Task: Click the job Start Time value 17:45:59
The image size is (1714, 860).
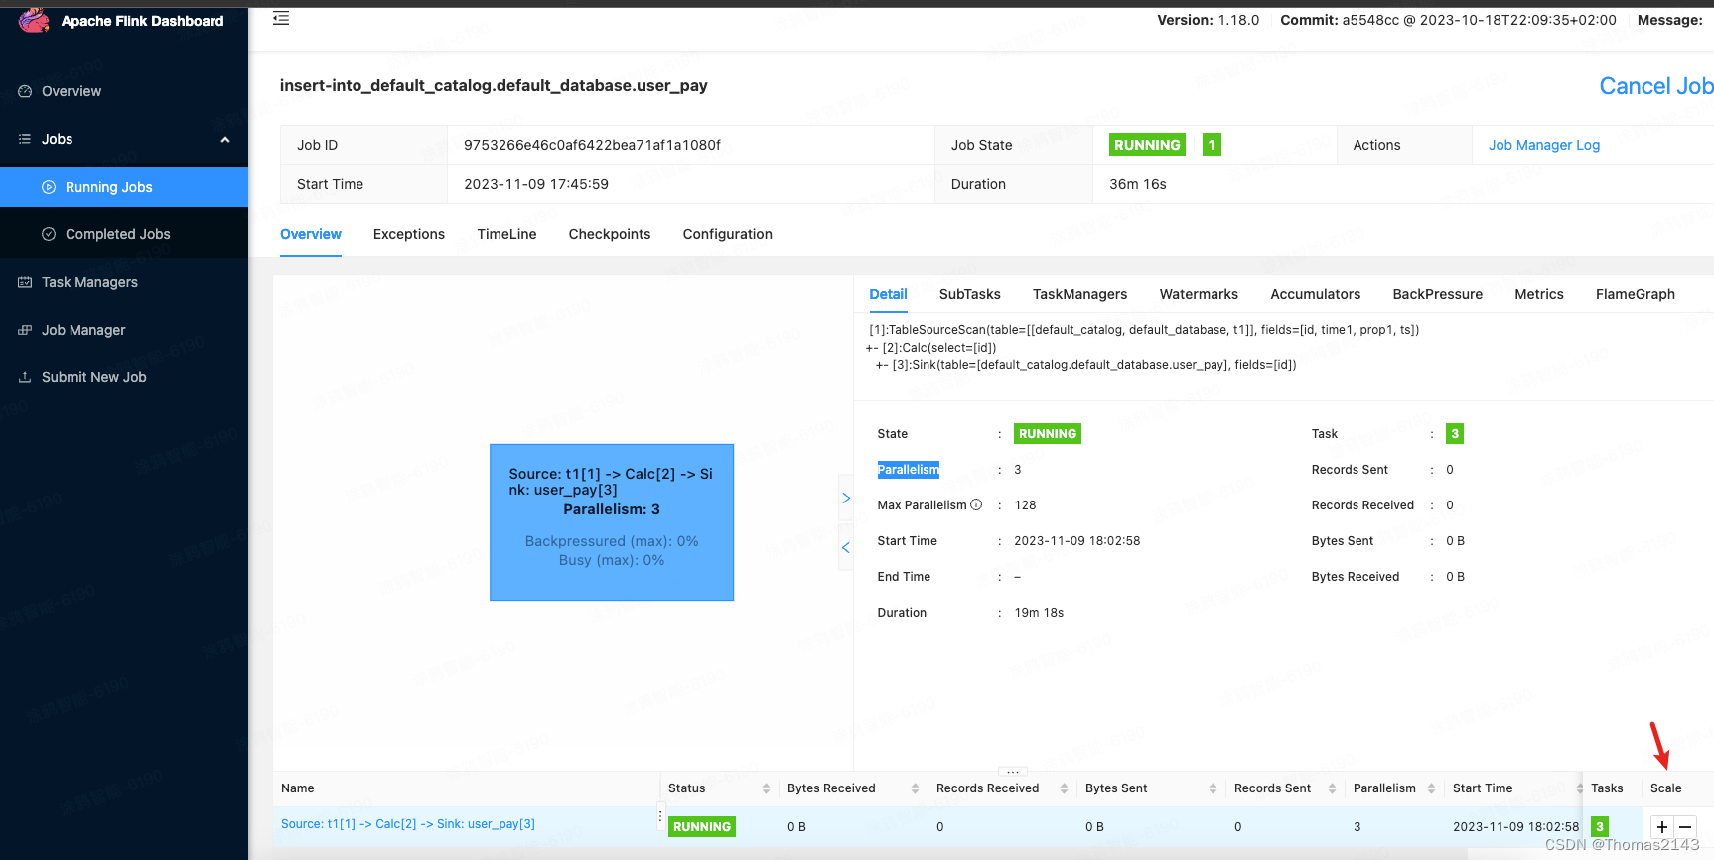Action: click(536, 184)
